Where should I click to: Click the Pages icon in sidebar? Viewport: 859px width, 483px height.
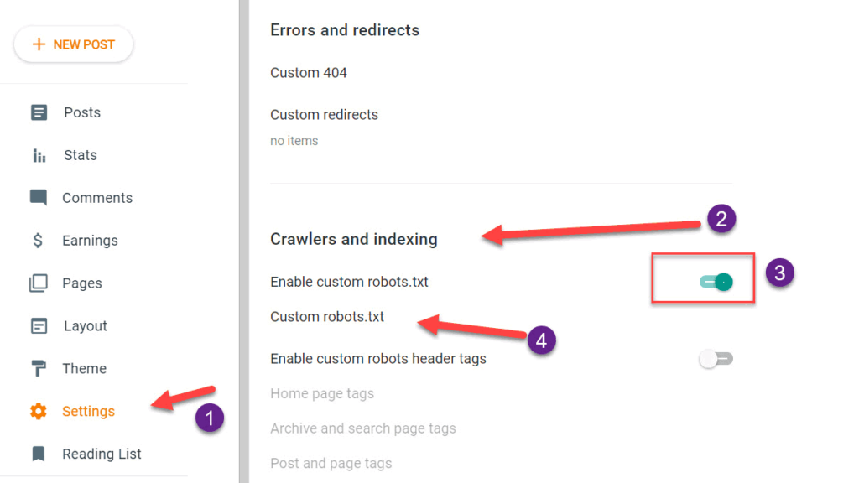pos(39,283)
